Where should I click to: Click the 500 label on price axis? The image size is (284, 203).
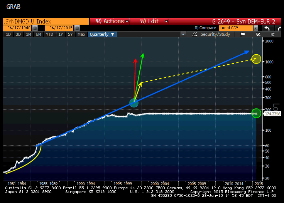268,82
